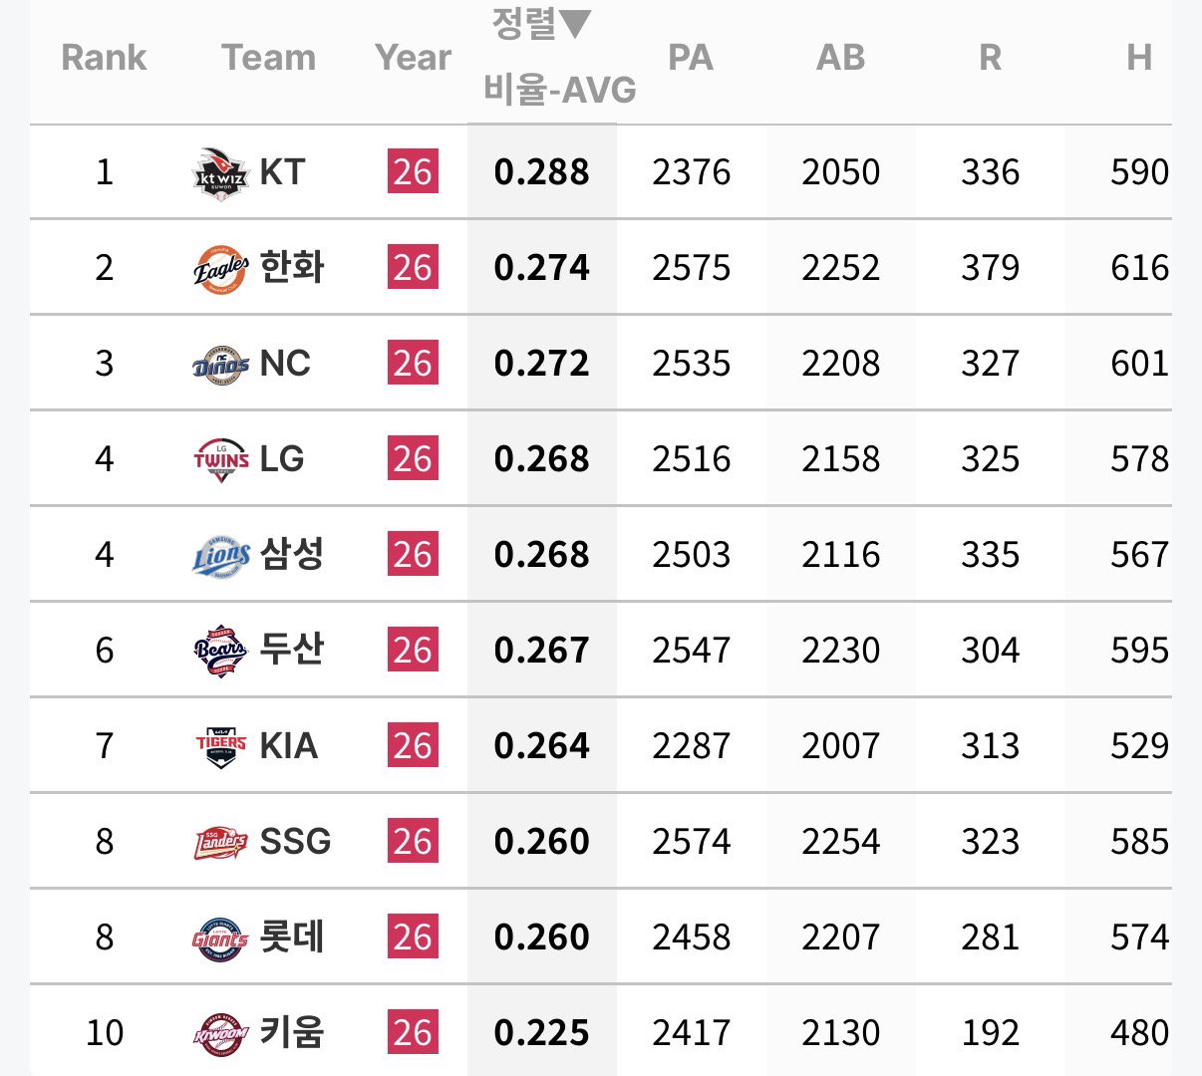Toggle sort arrow on 비율-AVG column
The width and height of the screenshot is (1202, 1076).
tap(576, 25)
